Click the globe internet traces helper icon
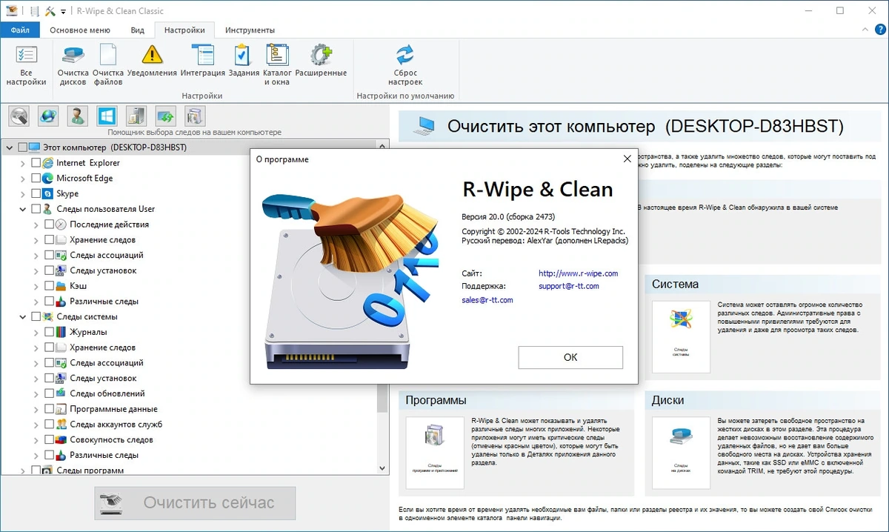This screenshot has width=889, height=532. tap(48, 116)
